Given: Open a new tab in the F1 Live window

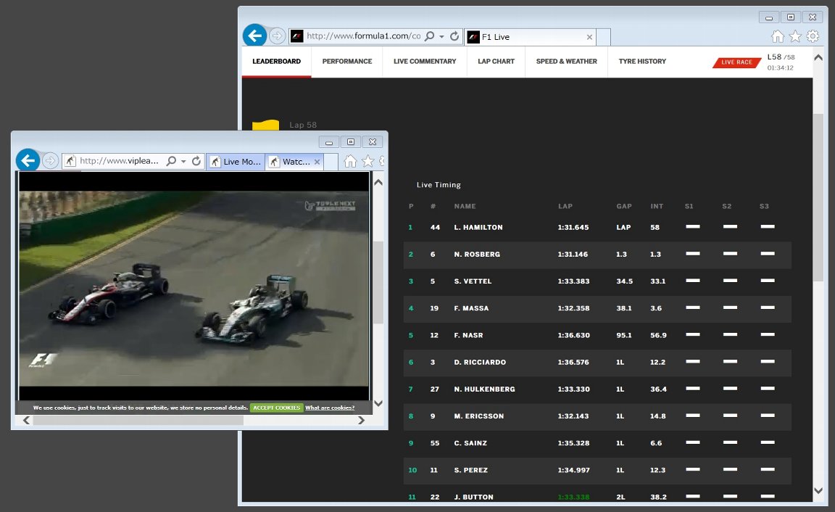Looking at the screenshot, I should tap(603, 37).
